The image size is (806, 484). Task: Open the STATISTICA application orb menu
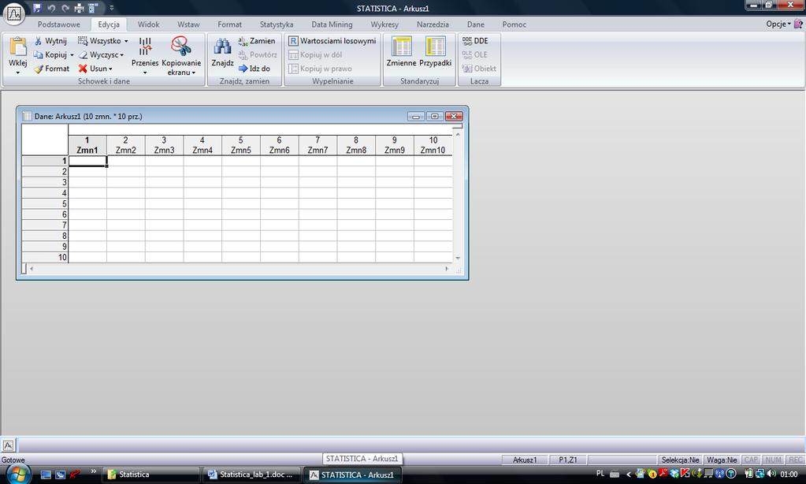point(14,13)
